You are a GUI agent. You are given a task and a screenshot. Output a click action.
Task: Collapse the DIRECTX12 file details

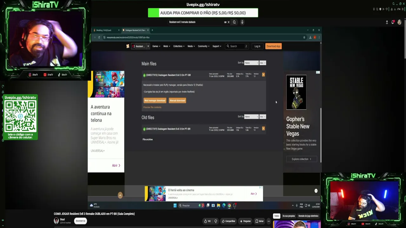263,75
